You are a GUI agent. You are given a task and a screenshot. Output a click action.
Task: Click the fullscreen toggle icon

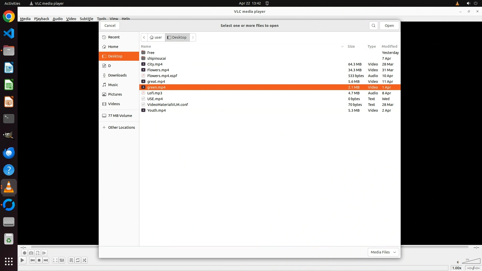(55, 260)
